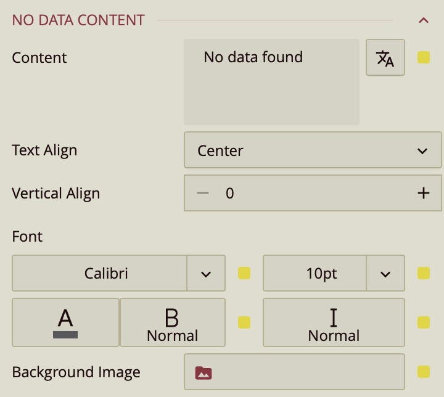Click the yellow marker beside italic style
This screenshot has width=444, height=397.
[424, 322]
